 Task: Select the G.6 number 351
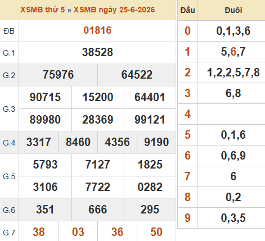coord(45,210)
